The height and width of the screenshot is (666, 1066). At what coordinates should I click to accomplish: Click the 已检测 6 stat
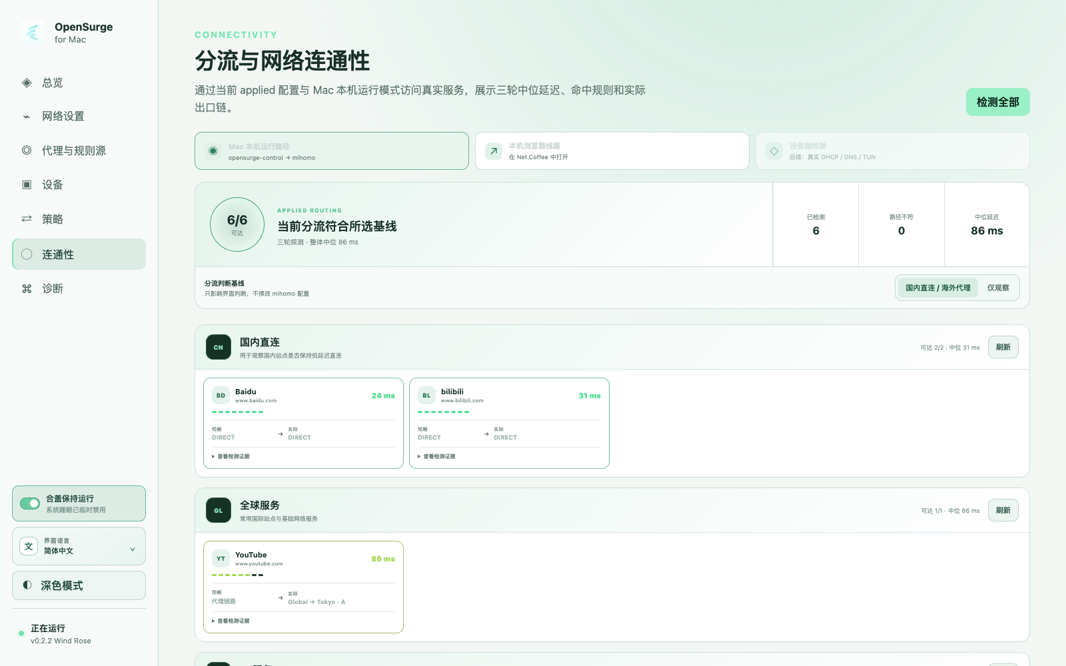815,225
